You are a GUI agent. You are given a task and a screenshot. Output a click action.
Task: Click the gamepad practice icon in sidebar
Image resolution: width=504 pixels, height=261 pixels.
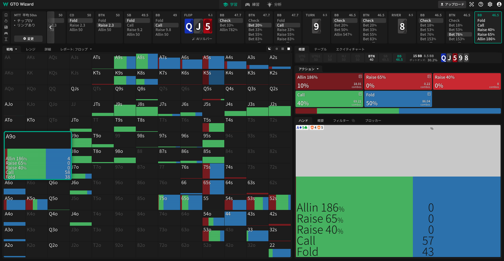coord(6,33)
